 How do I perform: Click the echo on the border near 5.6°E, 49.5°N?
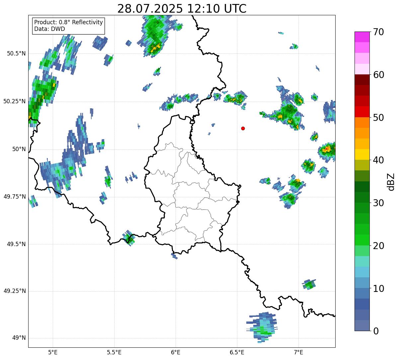click(129, 238)
